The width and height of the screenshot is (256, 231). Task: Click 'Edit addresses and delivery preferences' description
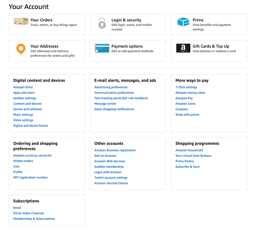pyautogui.click(x=52, y=54)
